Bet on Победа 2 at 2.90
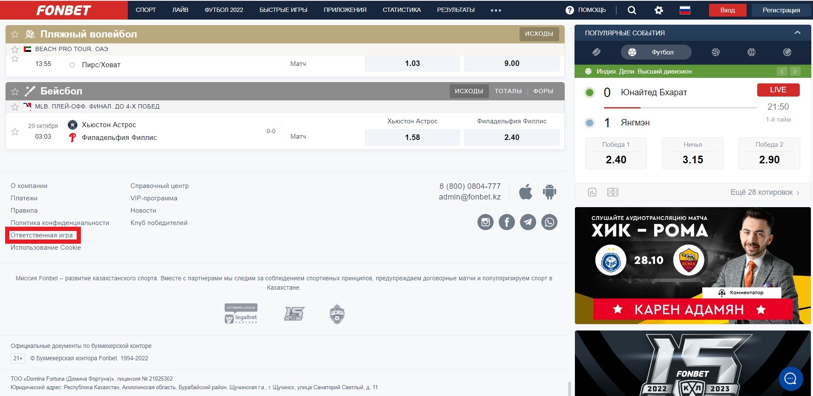Viewport: 813px width, 396px height. tap(769, 153)
